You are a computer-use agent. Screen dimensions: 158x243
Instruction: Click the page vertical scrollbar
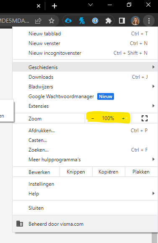[x=155, y=238]
